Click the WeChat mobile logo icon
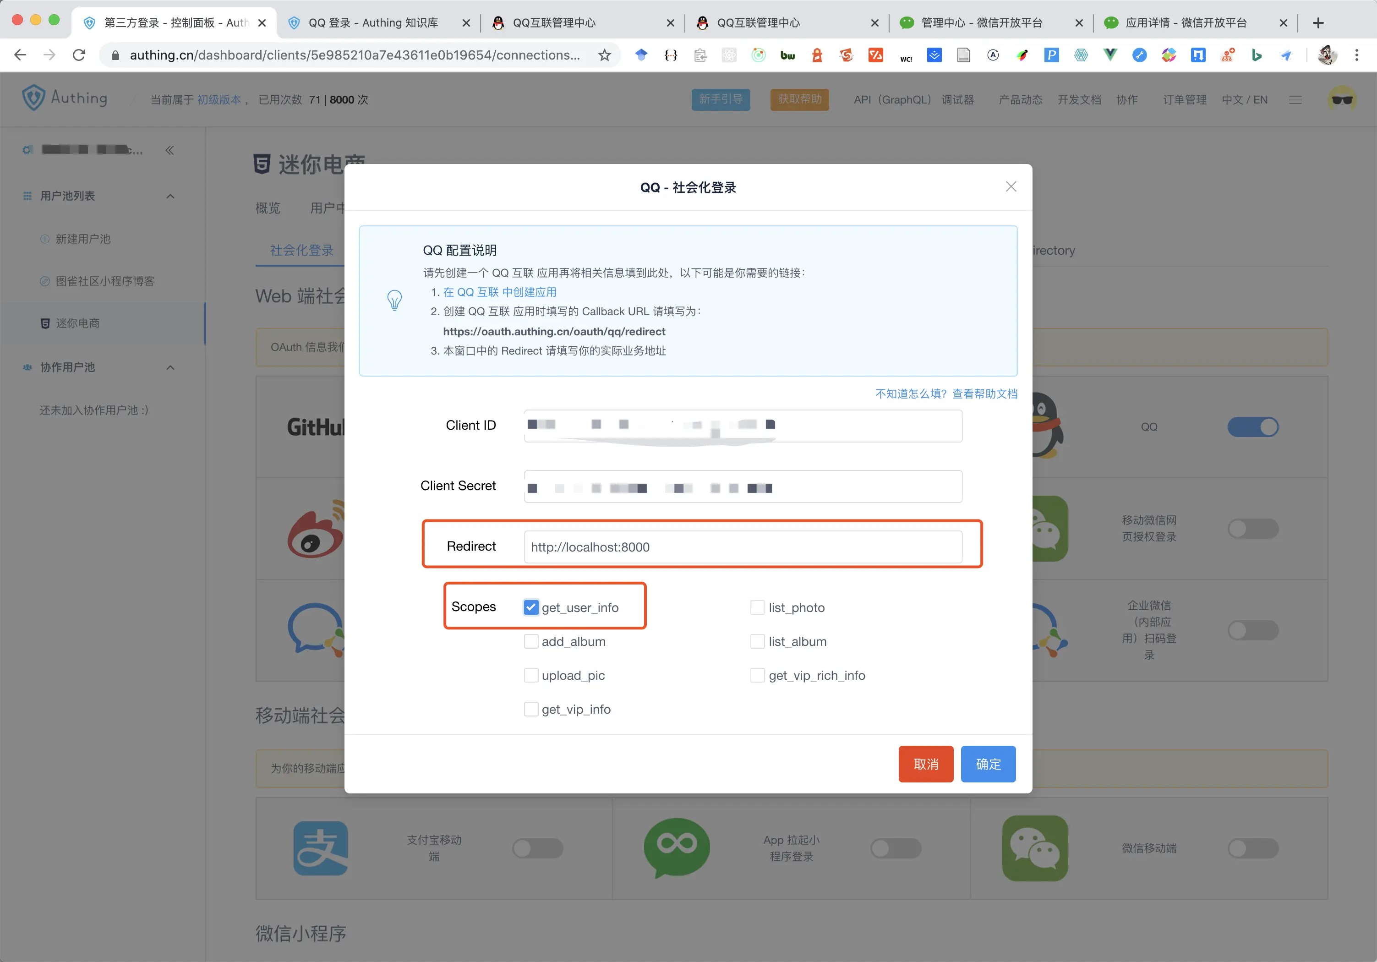The width and height of the screenshot is (1377, 962). point(1034,848)
